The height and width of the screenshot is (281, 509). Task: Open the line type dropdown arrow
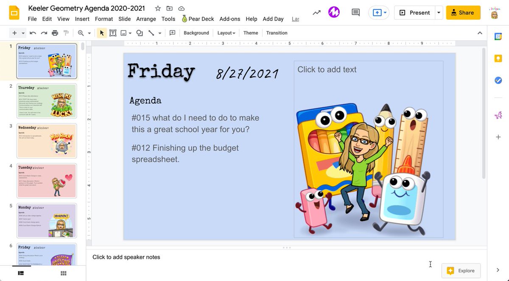[160, 33]
